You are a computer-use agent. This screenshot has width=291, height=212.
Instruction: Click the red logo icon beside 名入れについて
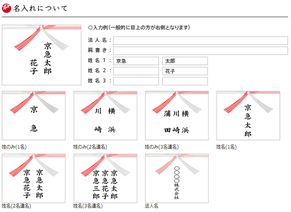click(x=6, y=8)
